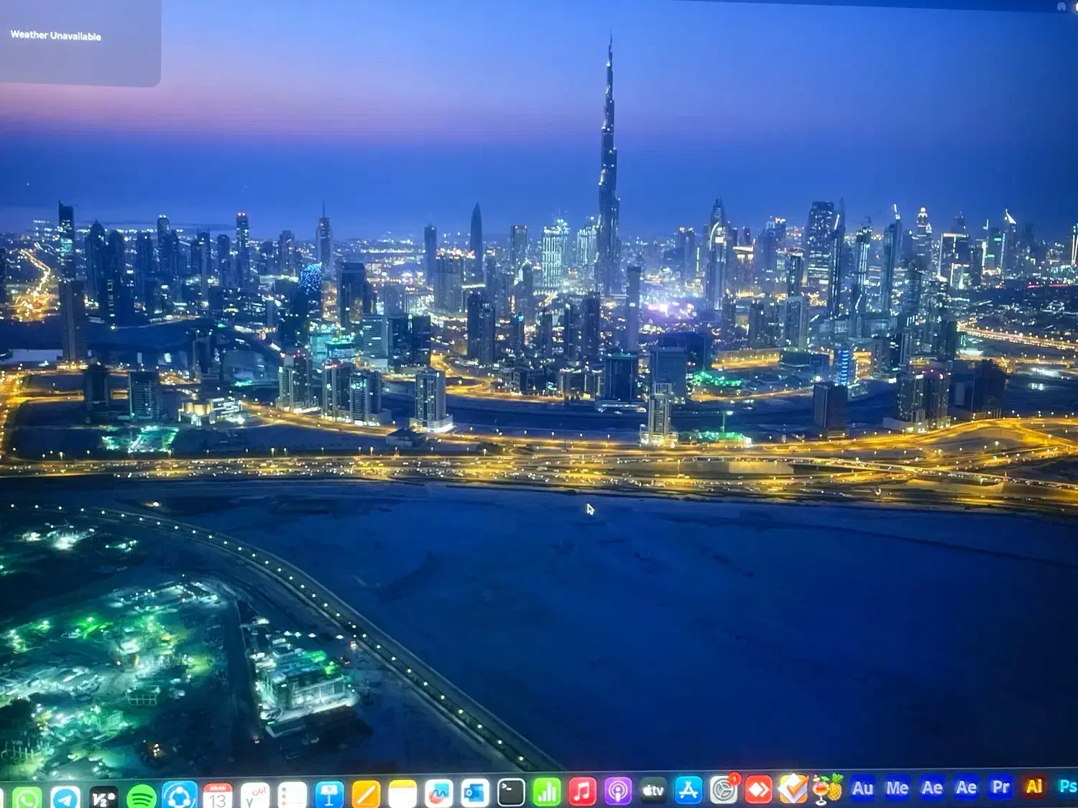This screenshot has height=808, width=1078.
Task: Open Spotify in the dock
Action: point(142,796)
